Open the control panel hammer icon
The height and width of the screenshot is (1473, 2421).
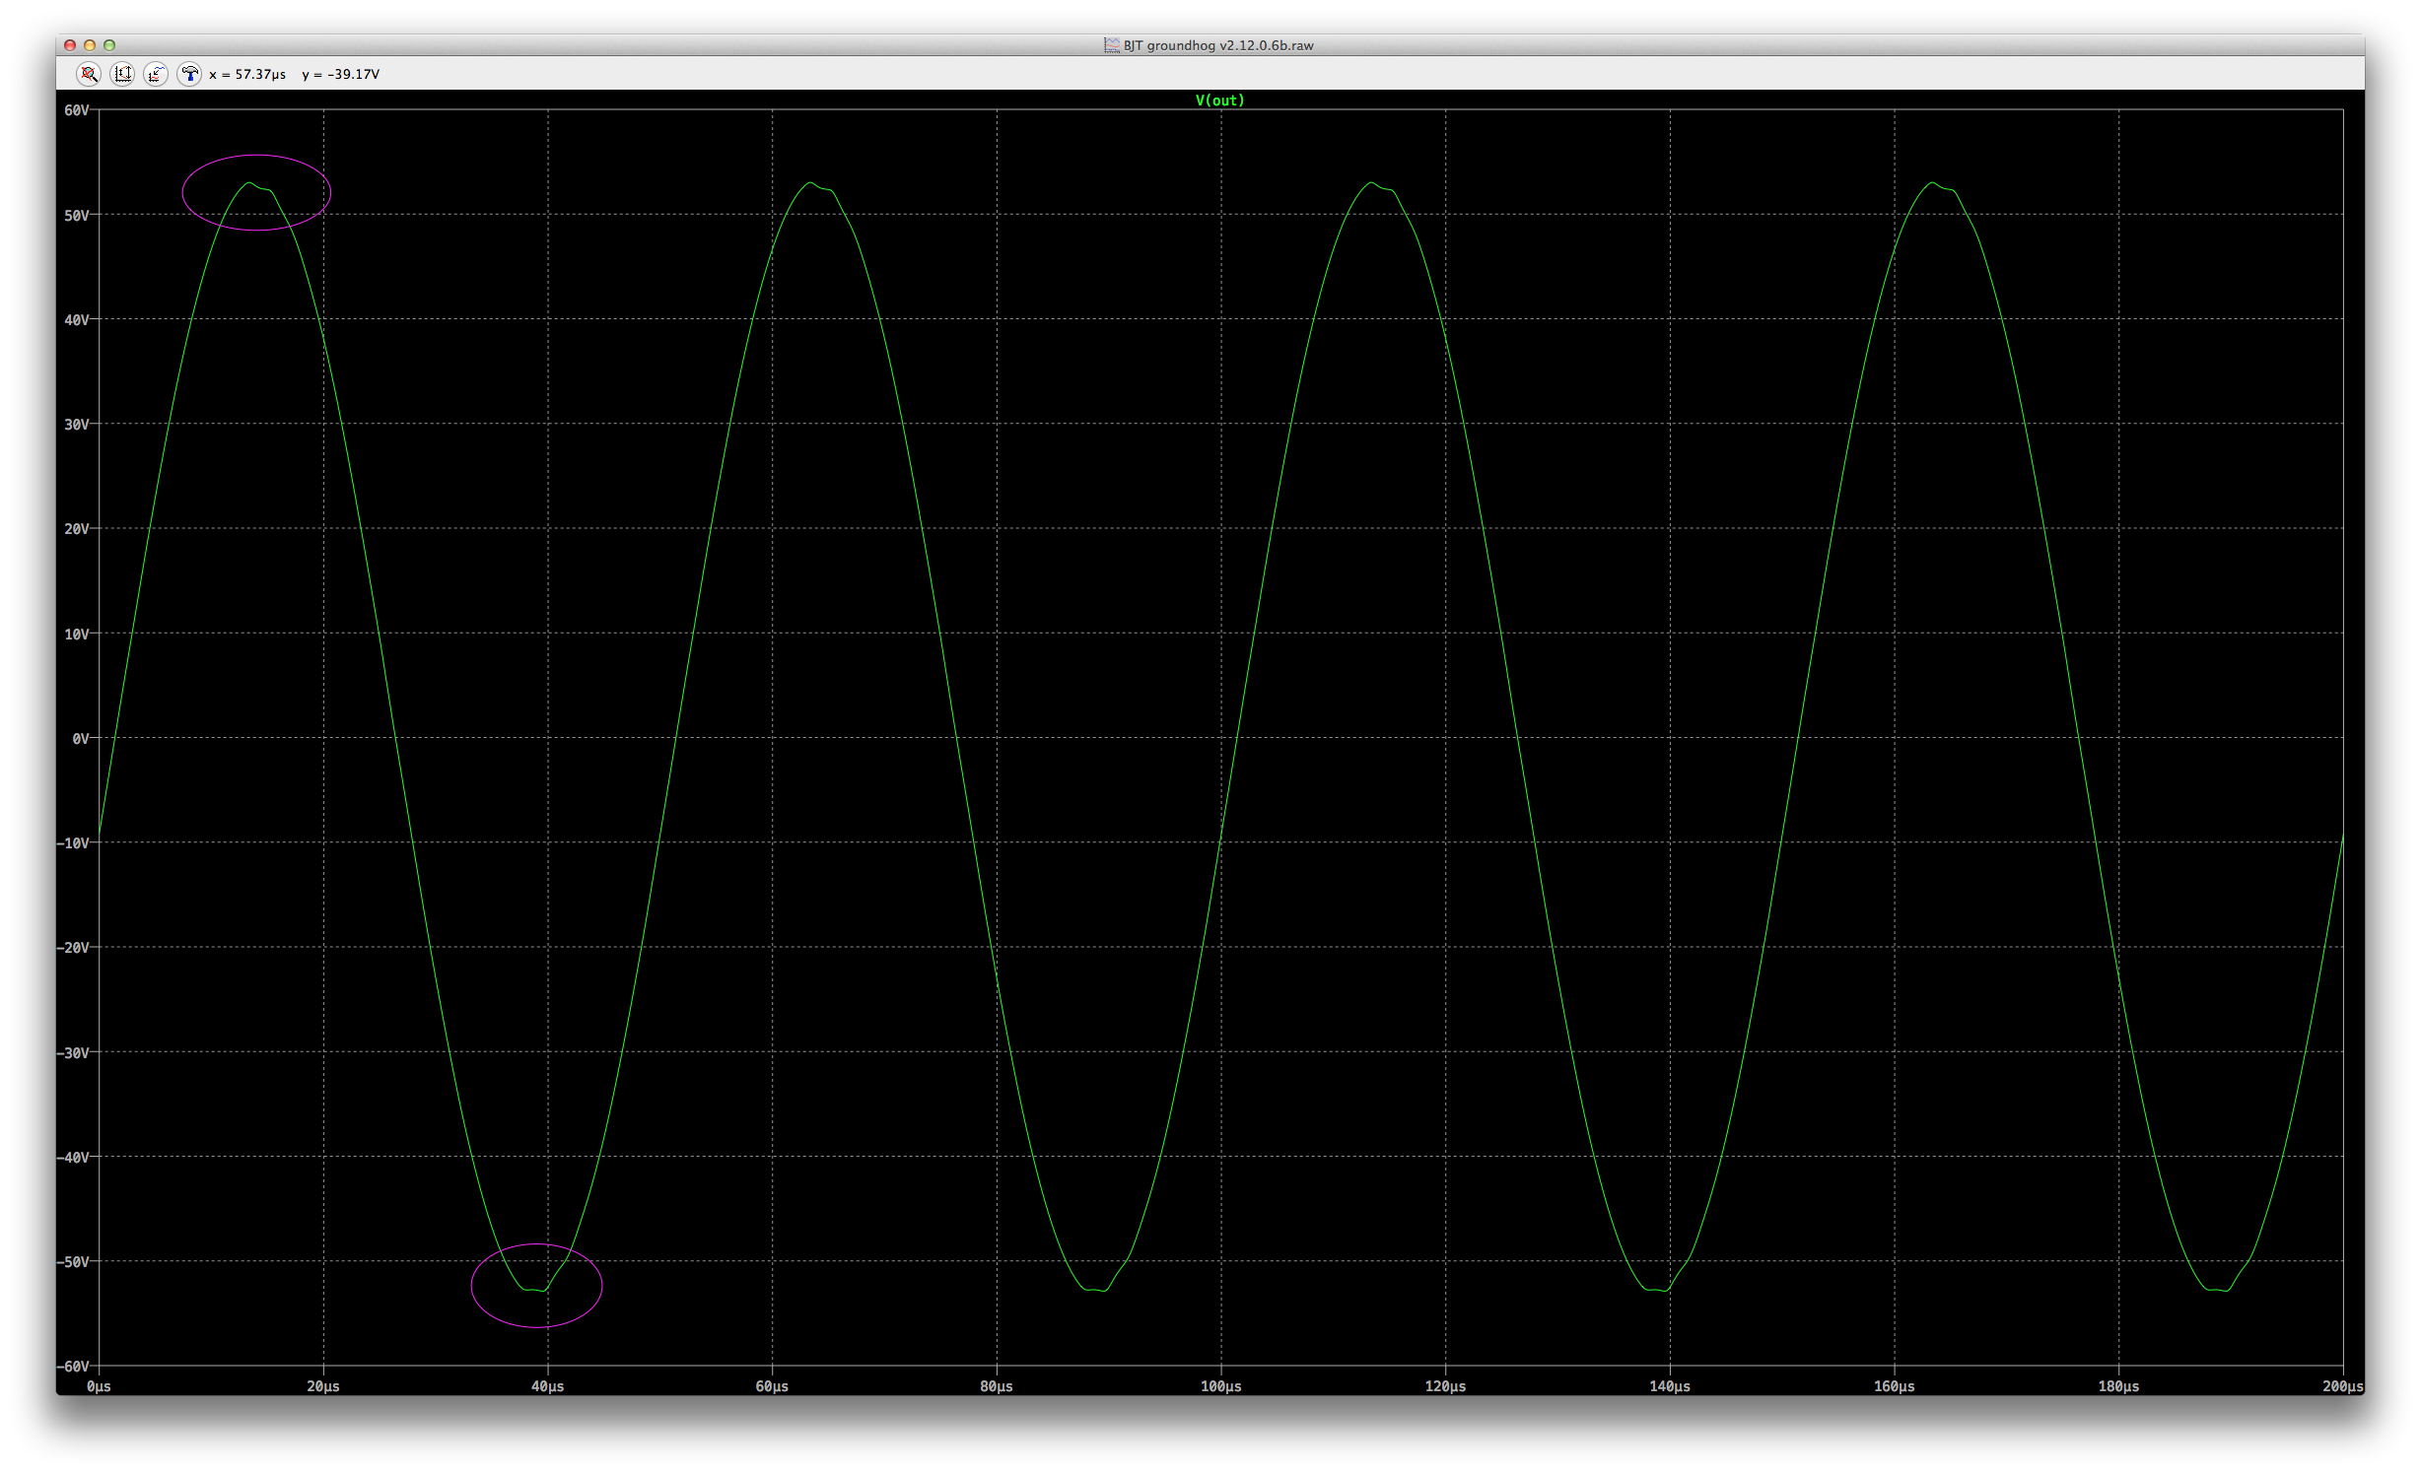[189, 74]
